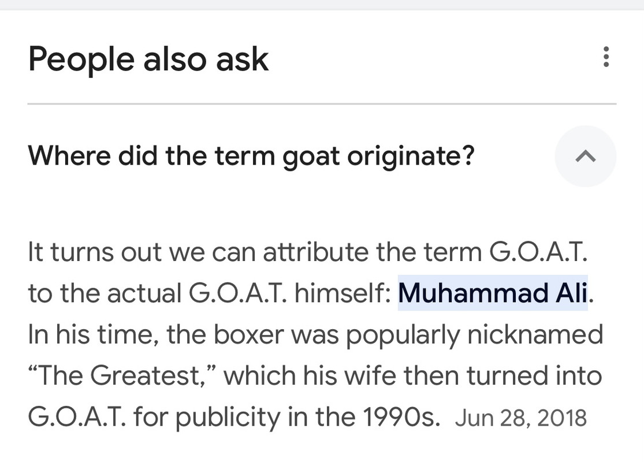Image resolution: width=644 pixels, height=462 pixels.
Task: Collapse the goat origin answer chevron
Action: (586, 156)
